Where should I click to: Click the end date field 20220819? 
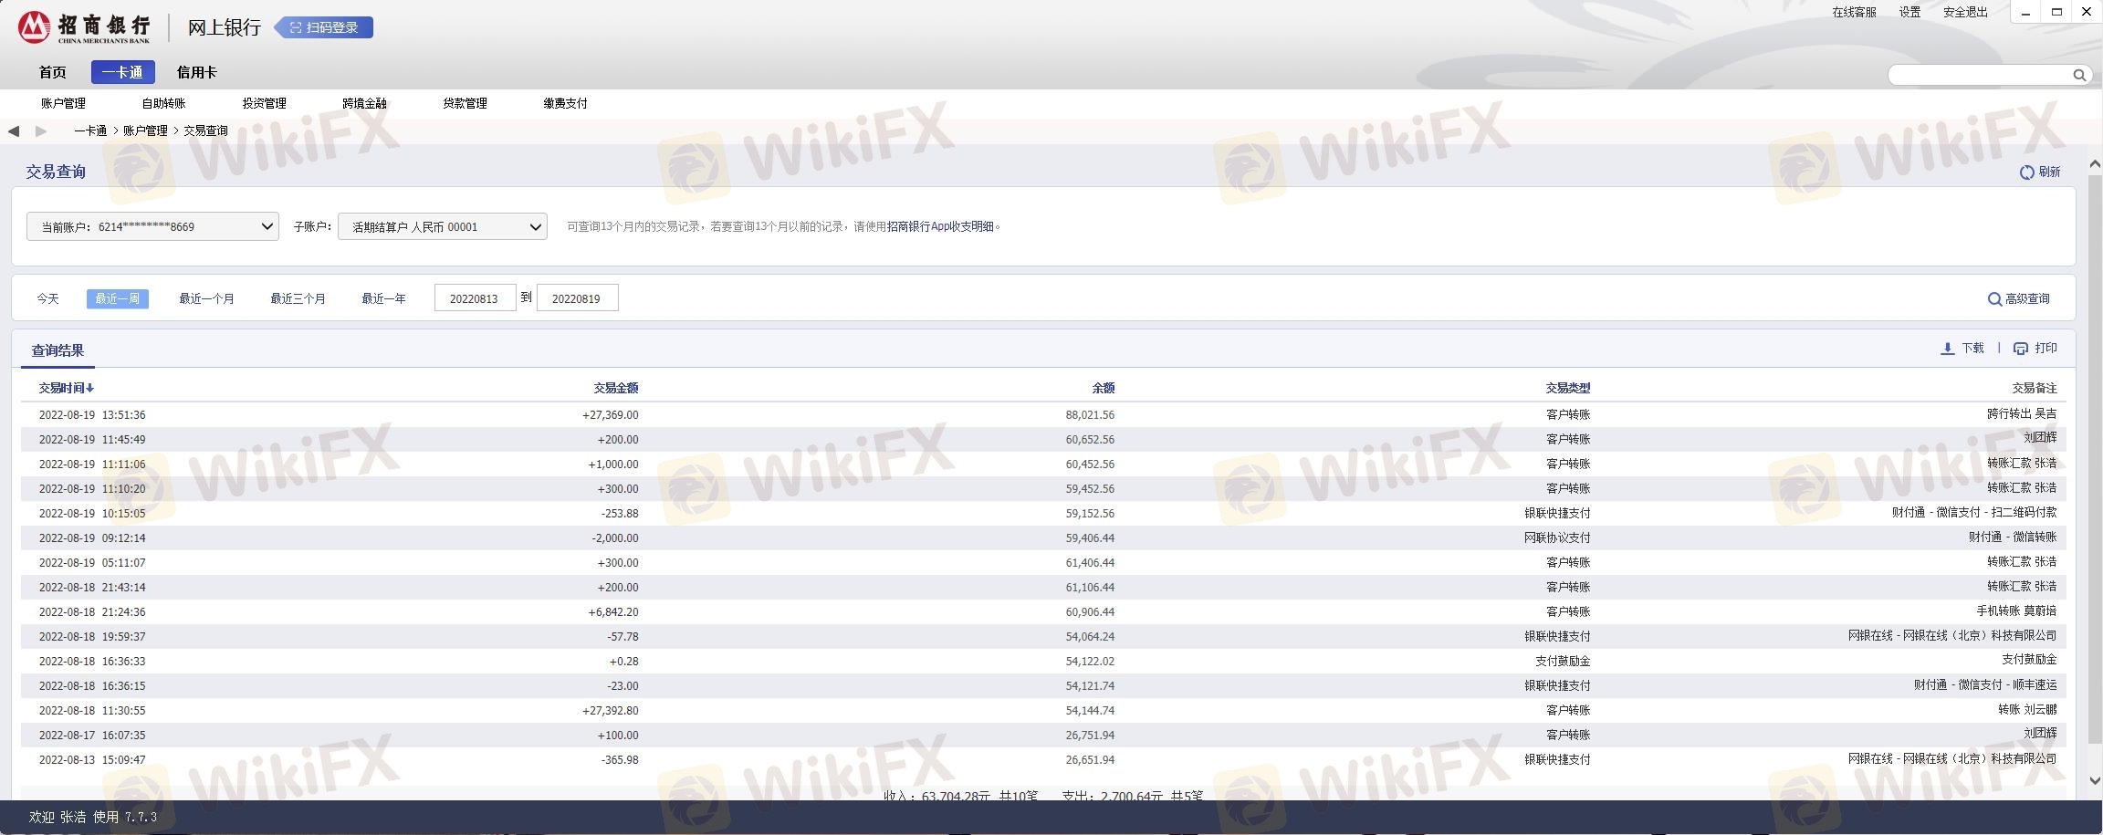point(577,298)
